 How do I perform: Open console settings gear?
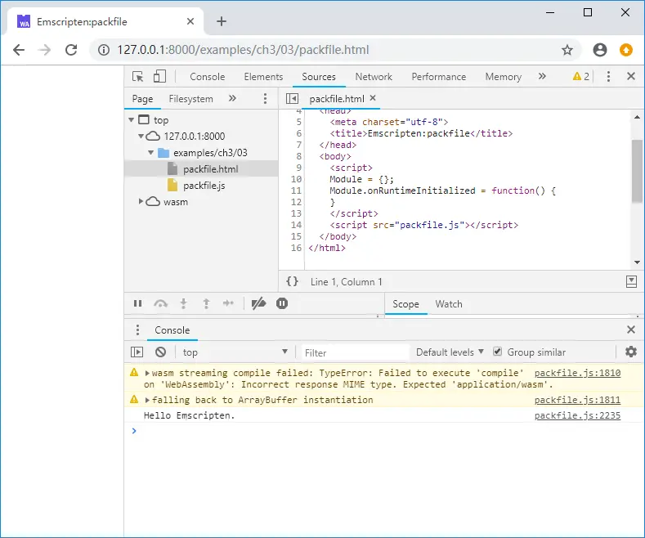point(631,352)
